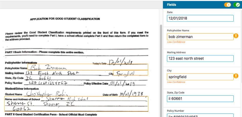
Task: Click the 'Low Confidence' note under City
Action: [176, 82]
